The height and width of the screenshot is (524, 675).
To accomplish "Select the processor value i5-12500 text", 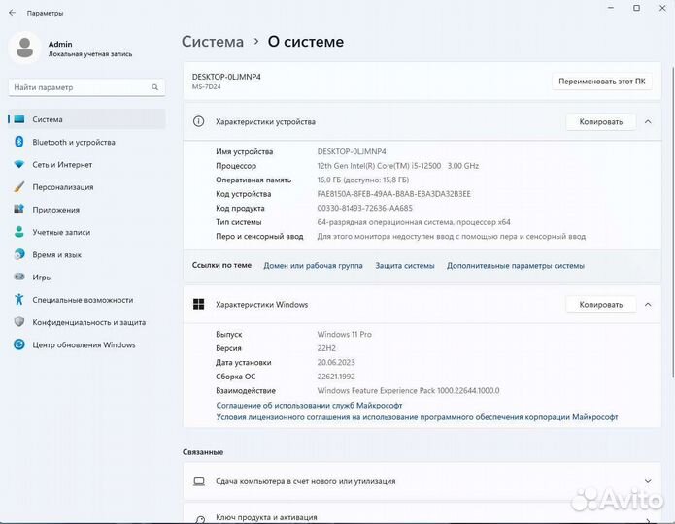I will tap(398, 166).
